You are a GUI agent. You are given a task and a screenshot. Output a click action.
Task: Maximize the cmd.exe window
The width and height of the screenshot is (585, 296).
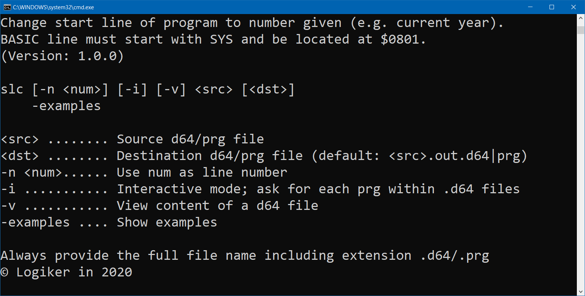tap(552, 7)
